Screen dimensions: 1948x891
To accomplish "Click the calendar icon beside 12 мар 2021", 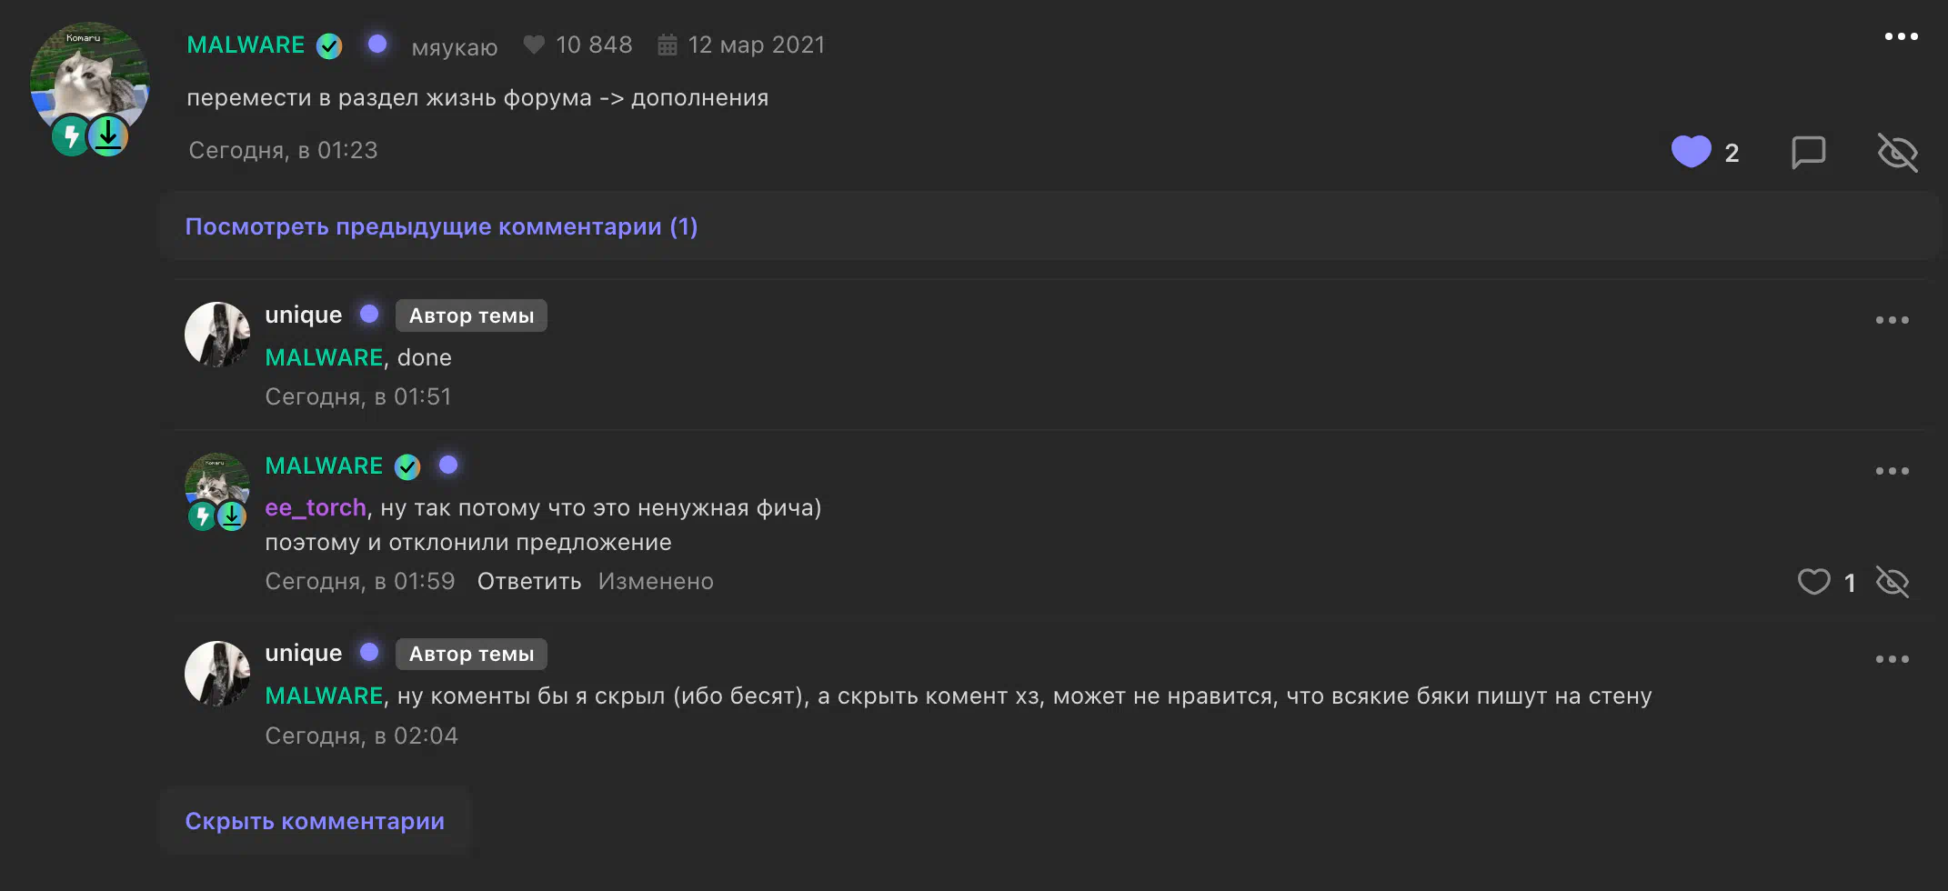I will point(668,45).
